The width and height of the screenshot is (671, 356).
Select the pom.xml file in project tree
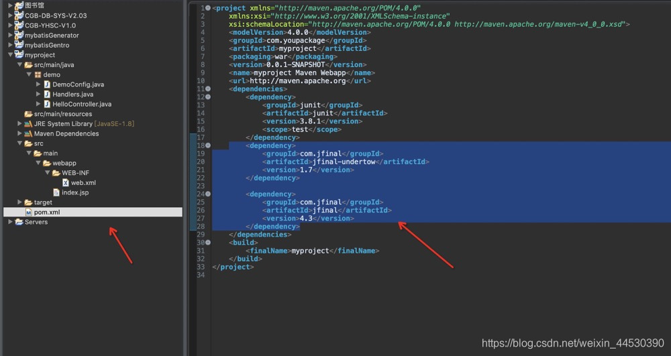[93, 212]
